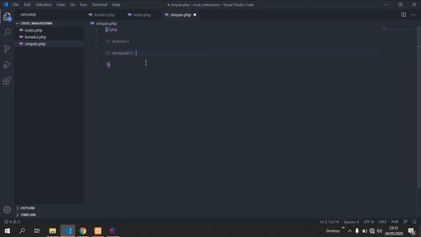This screenshot has height=237, width=421.
Task: Show hidden tray icons chevron
Action: [x=349, y=231]
